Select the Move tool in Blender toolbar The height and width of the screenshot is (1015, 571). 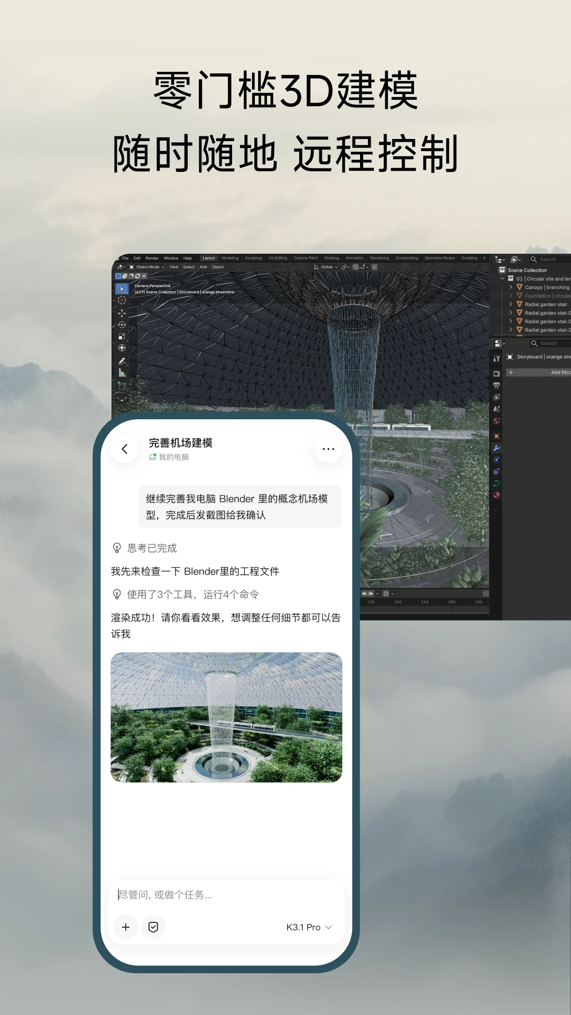click(122, 313)
